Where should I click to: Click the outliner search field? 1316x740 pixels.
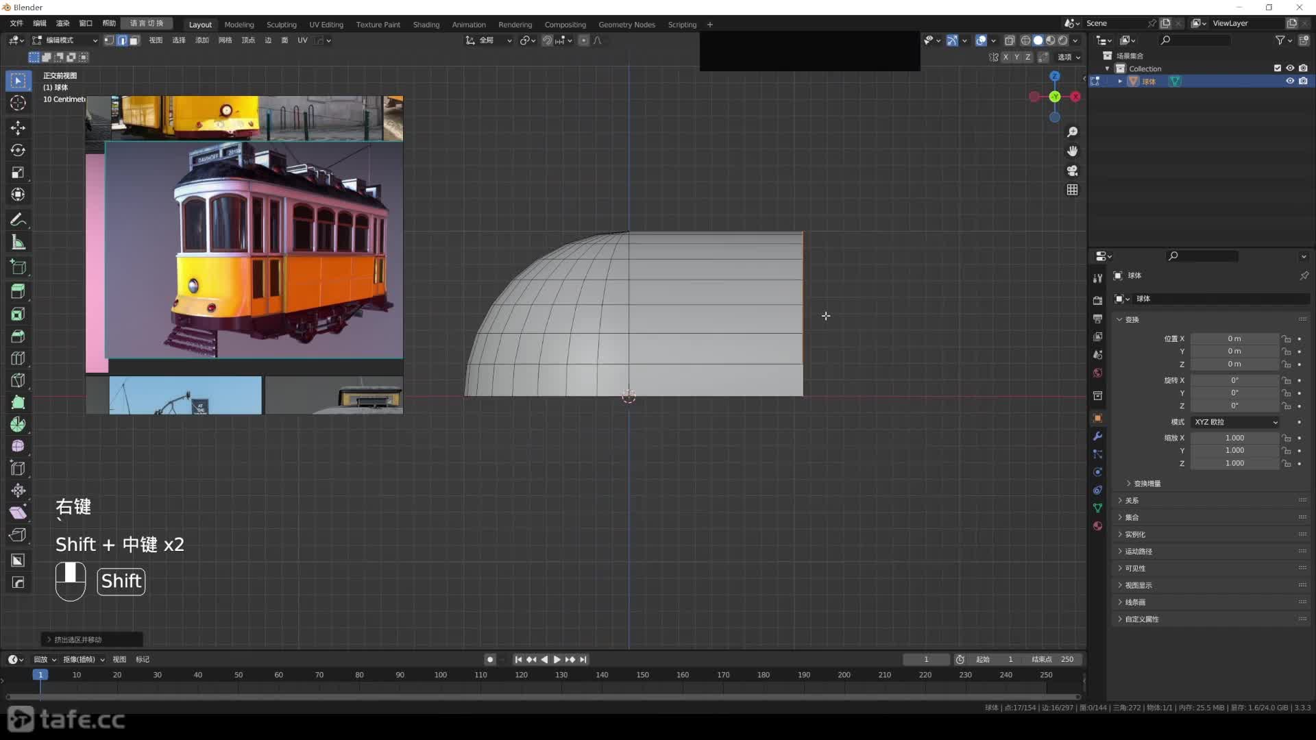point(1196,40)
